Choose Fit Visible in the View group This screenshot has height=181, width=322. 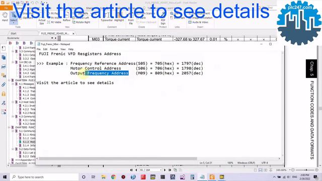tap(54, 22)
